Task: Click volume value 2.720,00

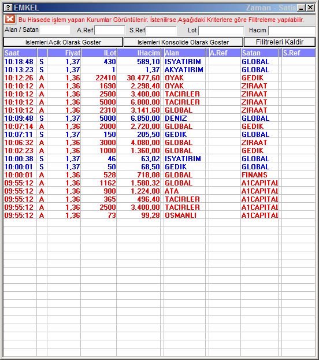Action: click(146, 127)
